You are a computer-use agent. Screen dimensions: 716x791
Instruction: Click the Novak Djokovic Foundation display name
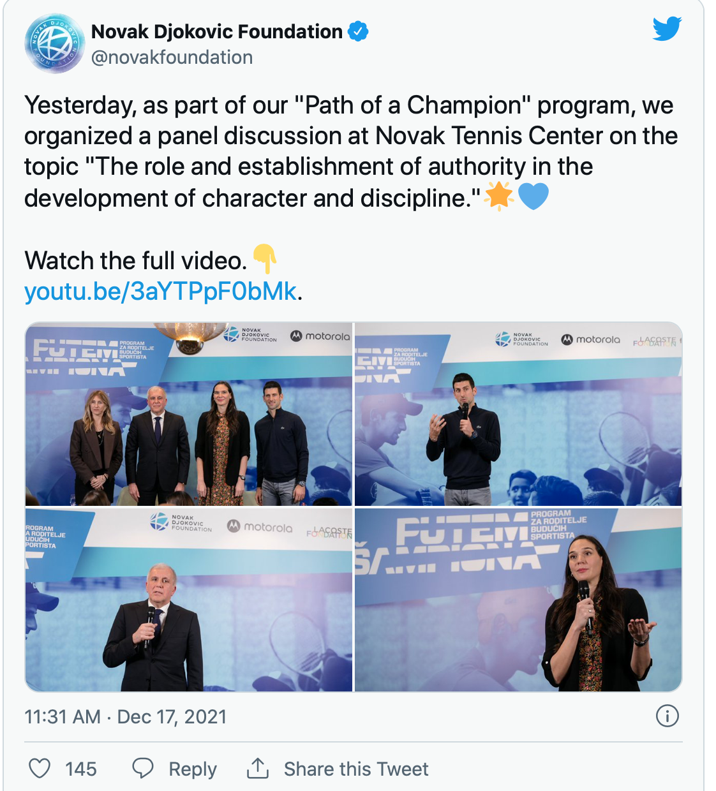click(x=217, y=31)
